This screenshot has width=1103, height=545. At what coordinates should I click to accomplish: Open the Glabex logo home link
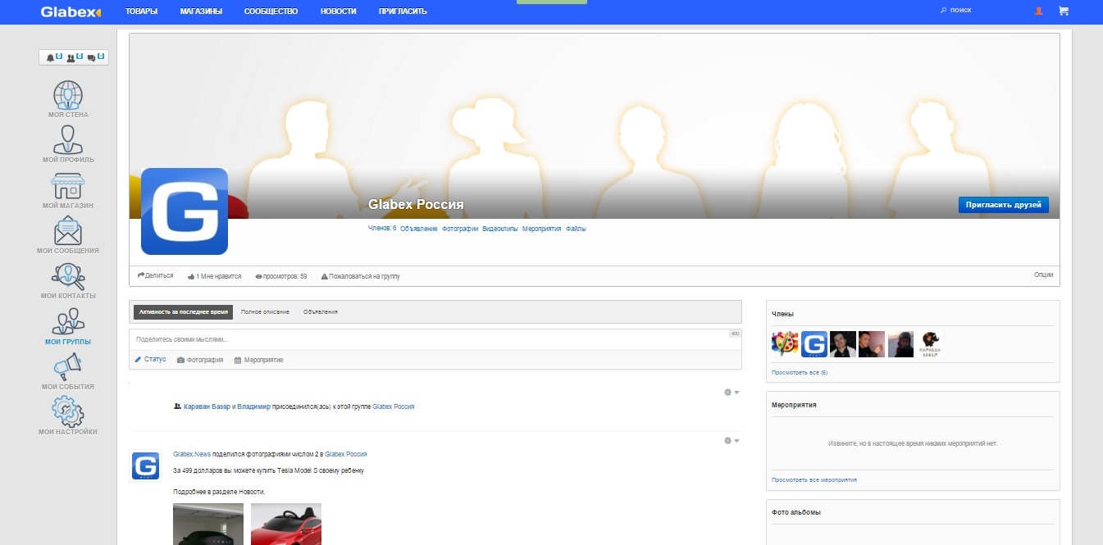click(71, 11)
